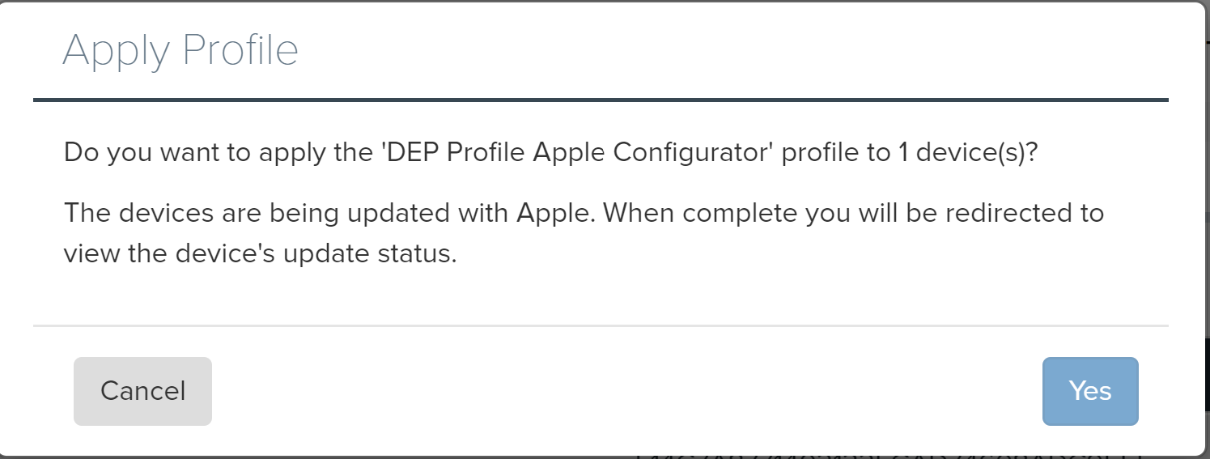Confirm applying the profile with Yes

click(x=1089, y=391)
